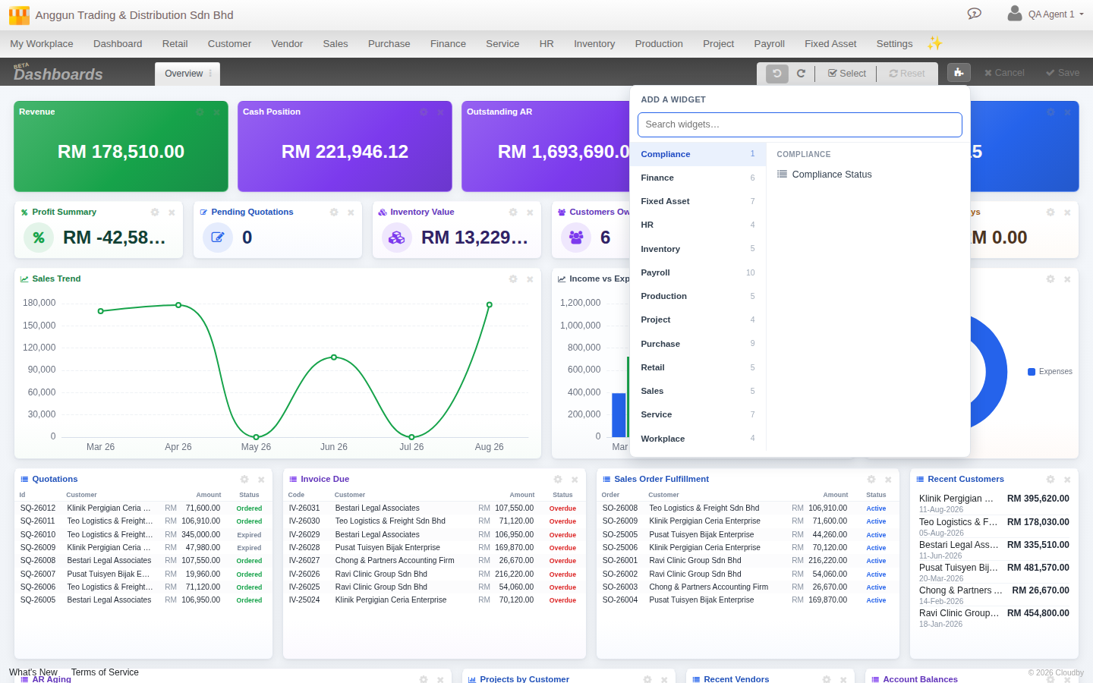Click the undo icon in dashboard toolbar
1093x683 pixels.
pyautogui.click(x=777, y=74)
